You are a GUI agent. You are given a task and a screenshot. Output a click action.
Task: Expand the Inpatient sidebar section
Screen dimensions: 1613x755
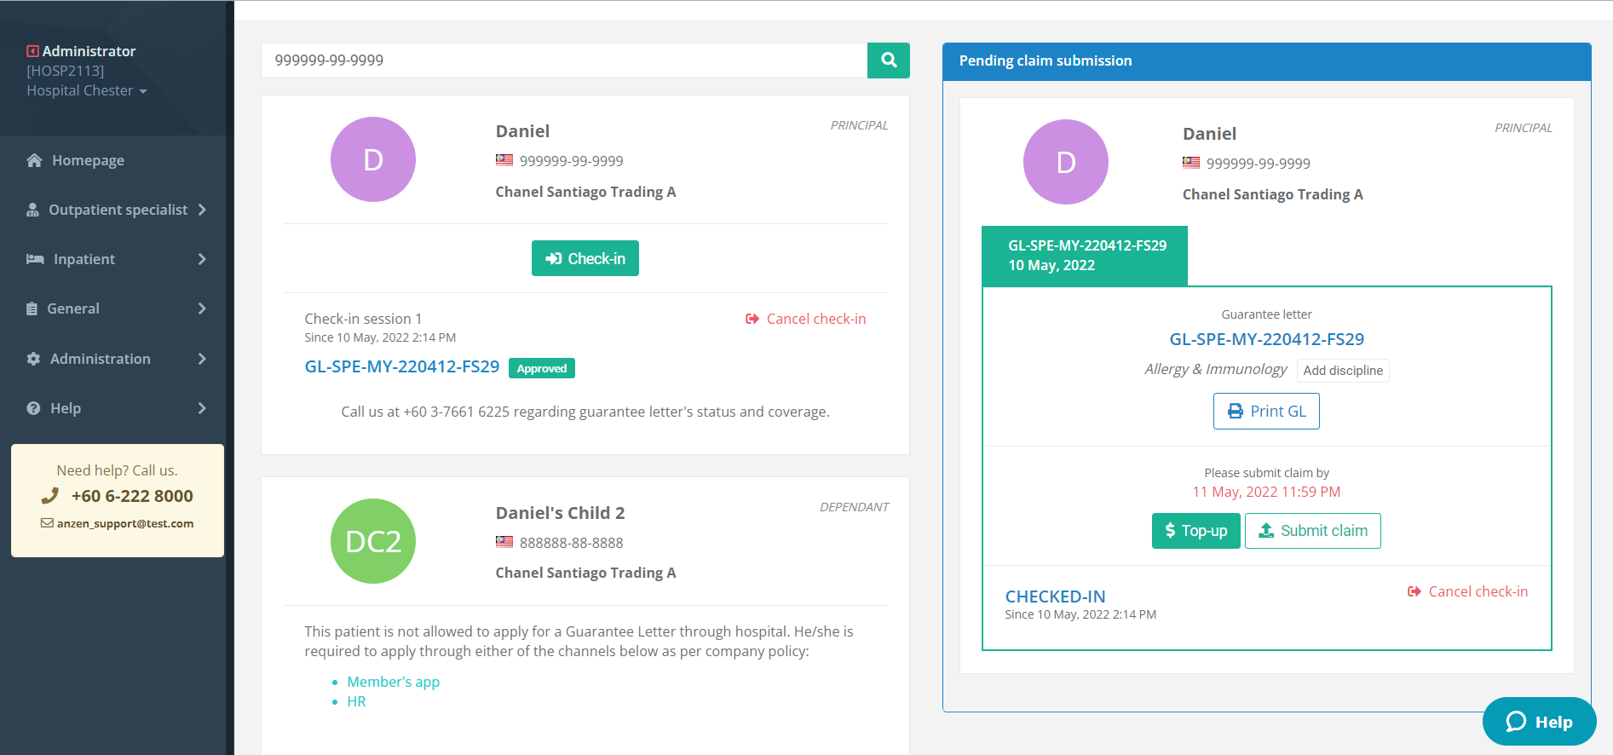tap(117, 259)
